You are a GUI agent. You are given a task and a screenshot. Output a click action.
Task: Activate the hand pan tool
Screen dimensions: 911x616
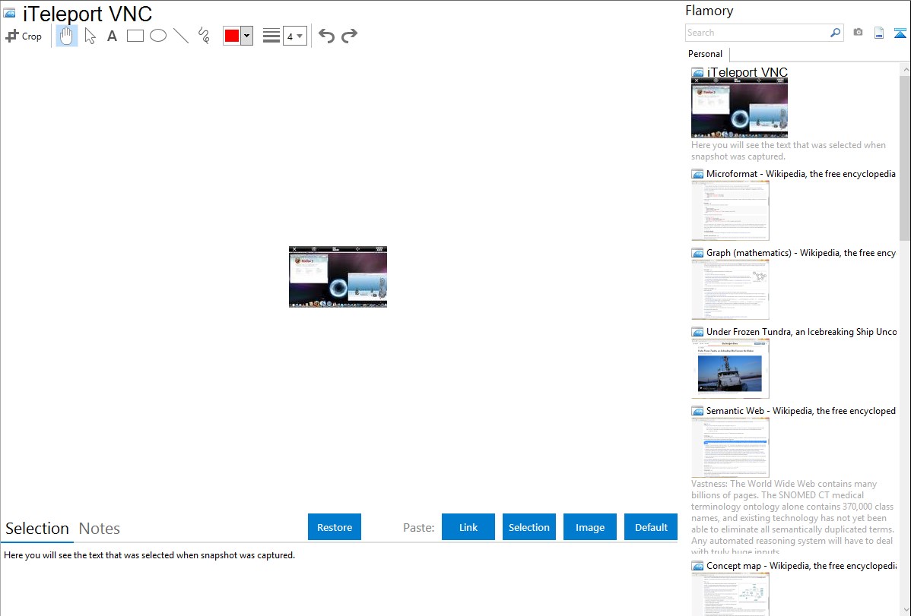pos(67,36)
